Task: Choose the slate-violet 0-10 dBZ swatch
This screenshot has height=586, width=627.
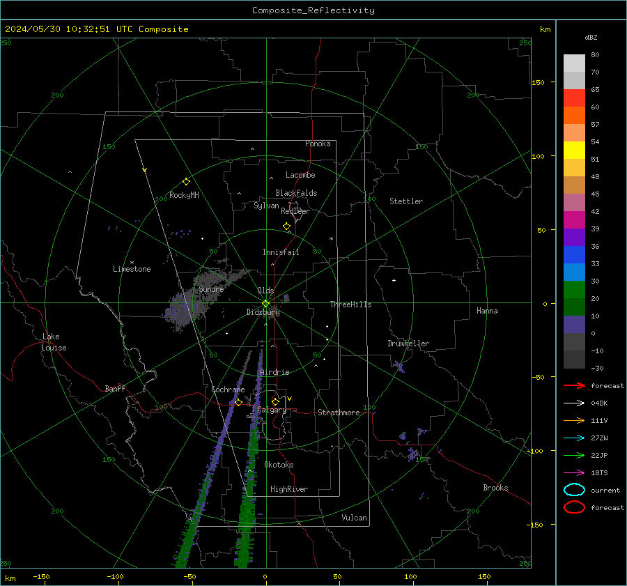Action: click(x=574, y=325)
